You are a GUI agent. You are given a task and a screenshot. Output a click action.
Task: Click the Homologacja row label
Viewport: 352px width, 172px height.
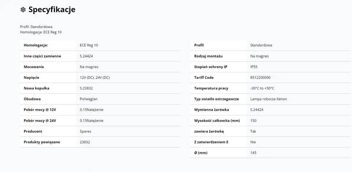36,45
